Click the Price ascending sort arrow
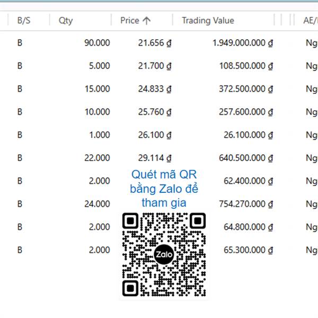Screen dimensions: 318x318 (x=146, y=21)
